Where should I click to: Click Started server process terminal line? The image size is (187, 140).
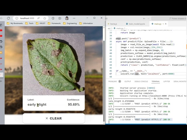[132, 88]
